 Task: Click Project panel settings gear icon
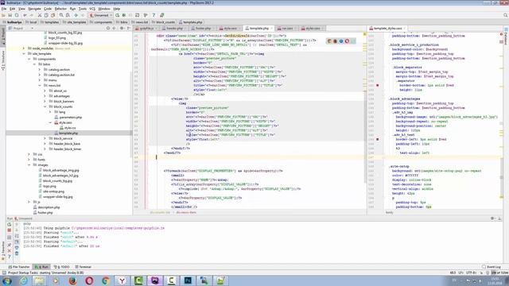click(122, 29)
